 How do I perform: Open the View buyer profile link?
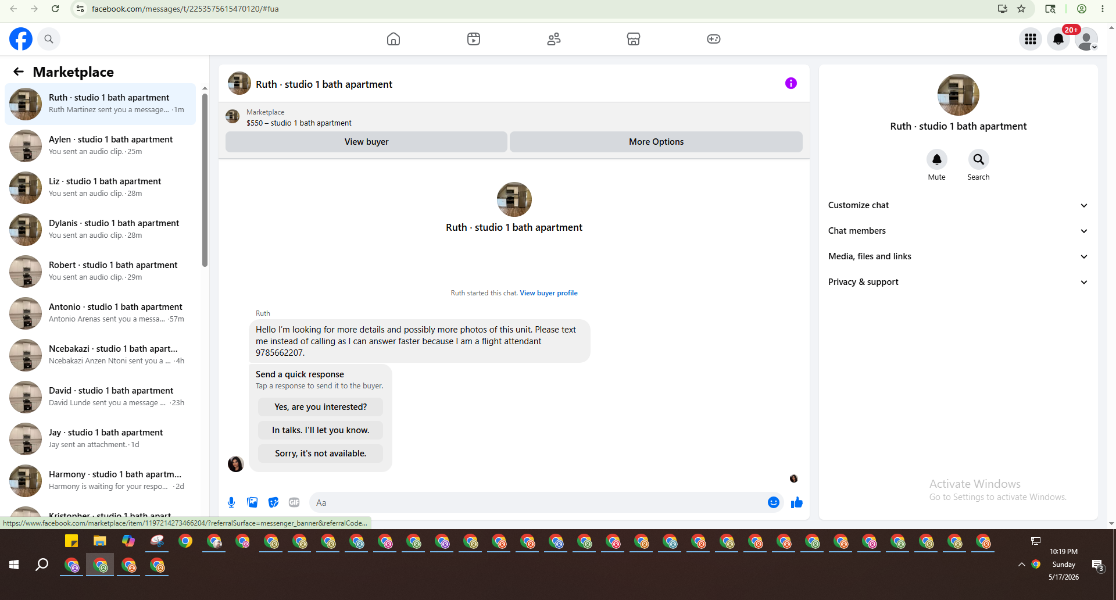click(549, 293)
